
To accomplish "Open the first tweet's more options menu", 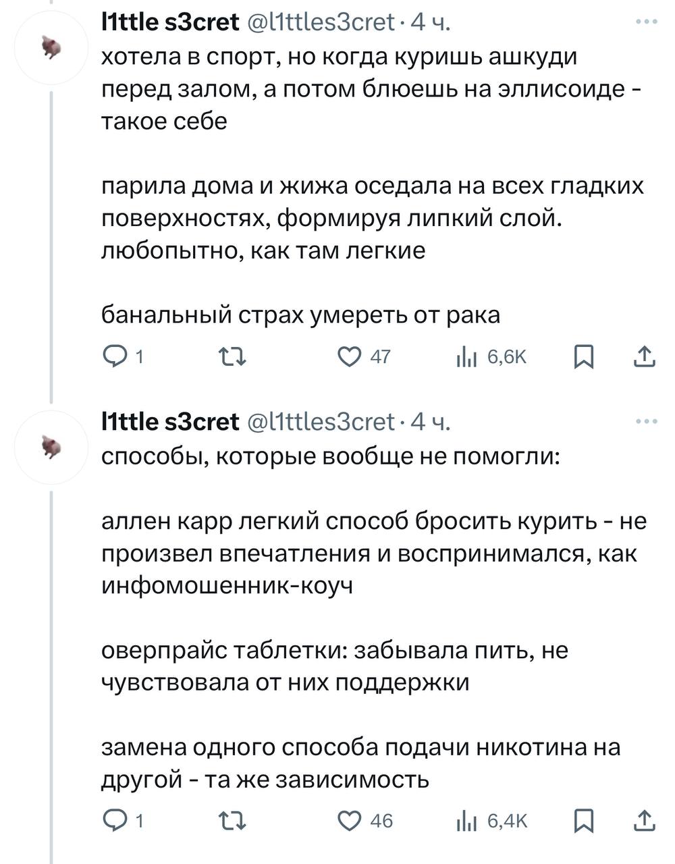I will tap(646, 22).
